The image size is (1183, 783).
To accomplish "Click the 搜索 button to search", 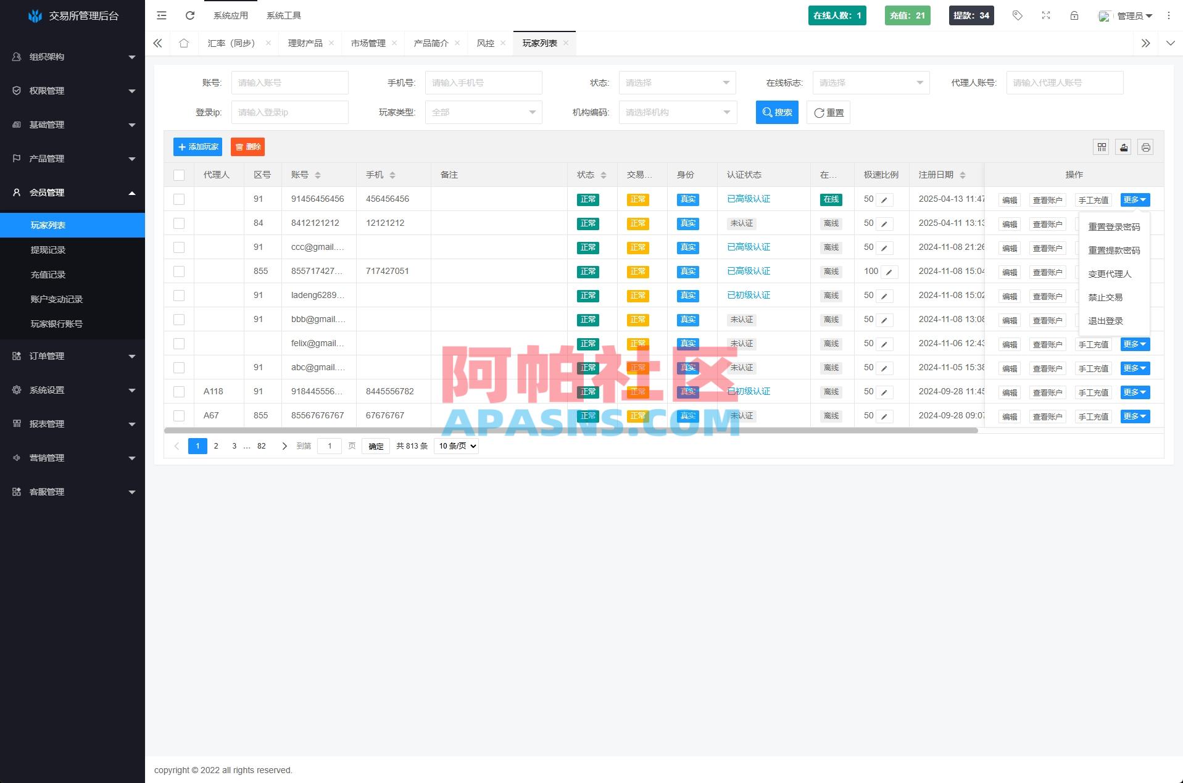I will (x=777, y=112).
